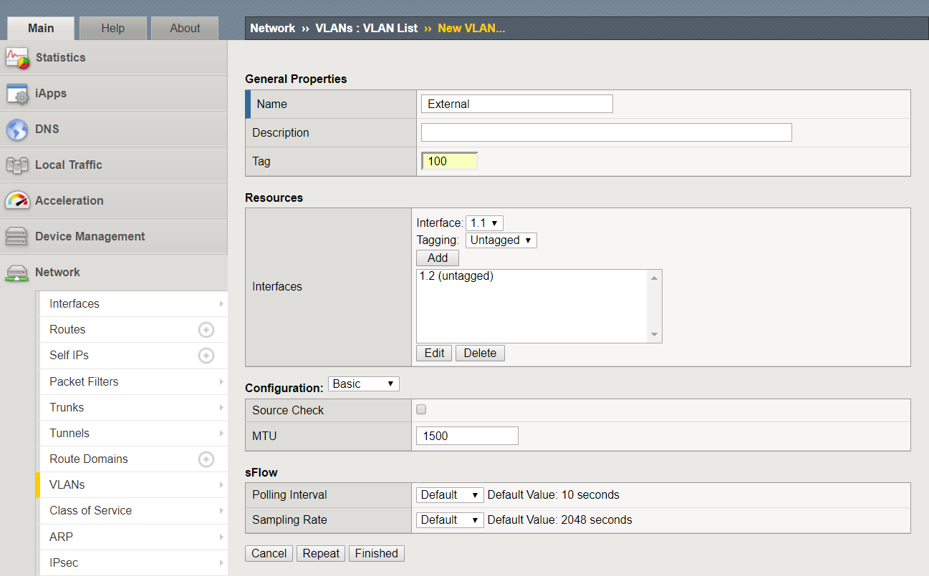Click the Device Management icon
This screenshot has width=929, height=576.
coord(17,237)
